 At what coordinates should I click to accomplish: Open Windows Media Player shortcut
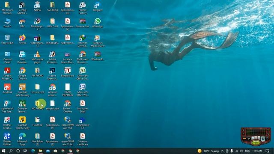[98, 41]
